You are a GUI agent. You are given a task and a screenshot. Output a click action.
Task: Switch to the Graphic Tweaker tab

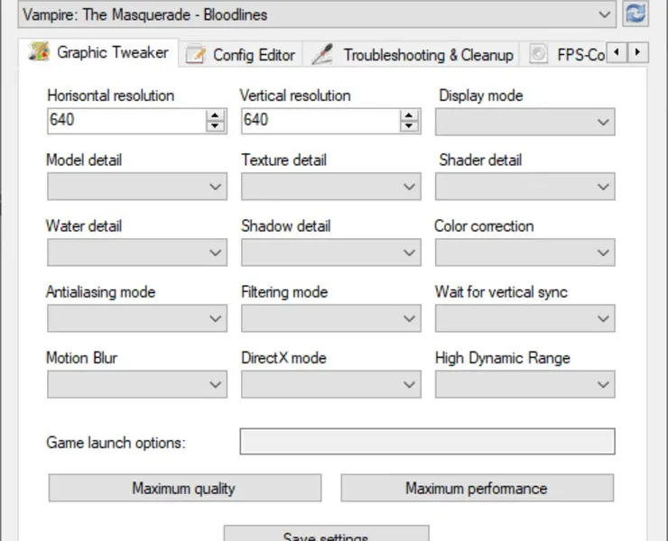pyautogui.click(x=98, y=52)
